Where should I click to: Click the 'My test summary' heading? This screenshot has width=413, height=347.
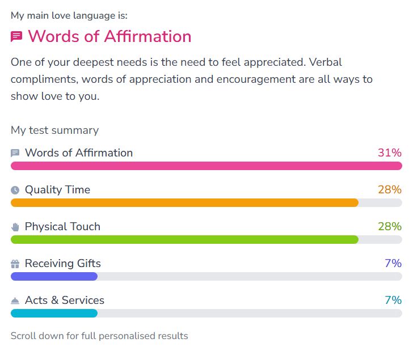click(54, 130)
